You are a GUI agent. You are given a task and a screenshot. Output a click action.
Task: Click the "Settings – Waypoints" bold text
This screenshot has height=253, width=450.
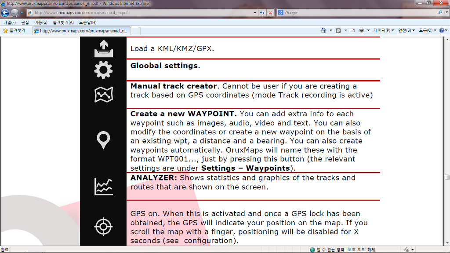(x=246, y=168)
